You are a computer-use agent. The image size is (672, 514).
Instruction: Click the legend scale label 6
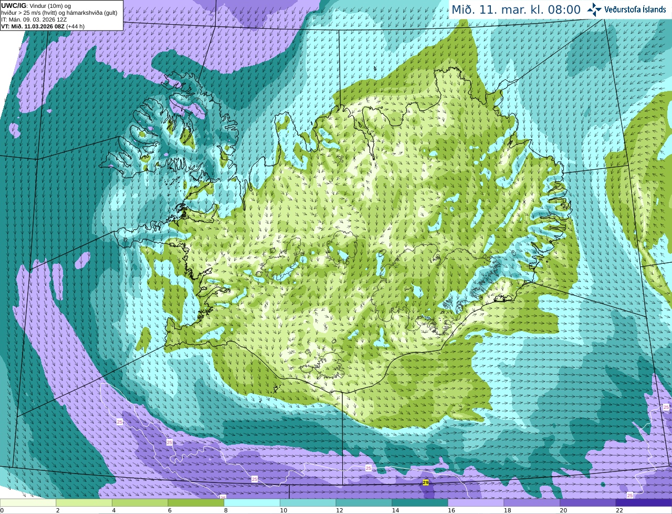[x=170, y=510]
